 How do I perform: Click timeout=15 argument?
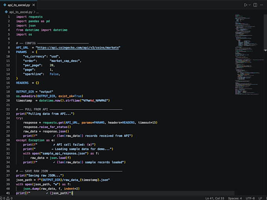pos(147,123)
